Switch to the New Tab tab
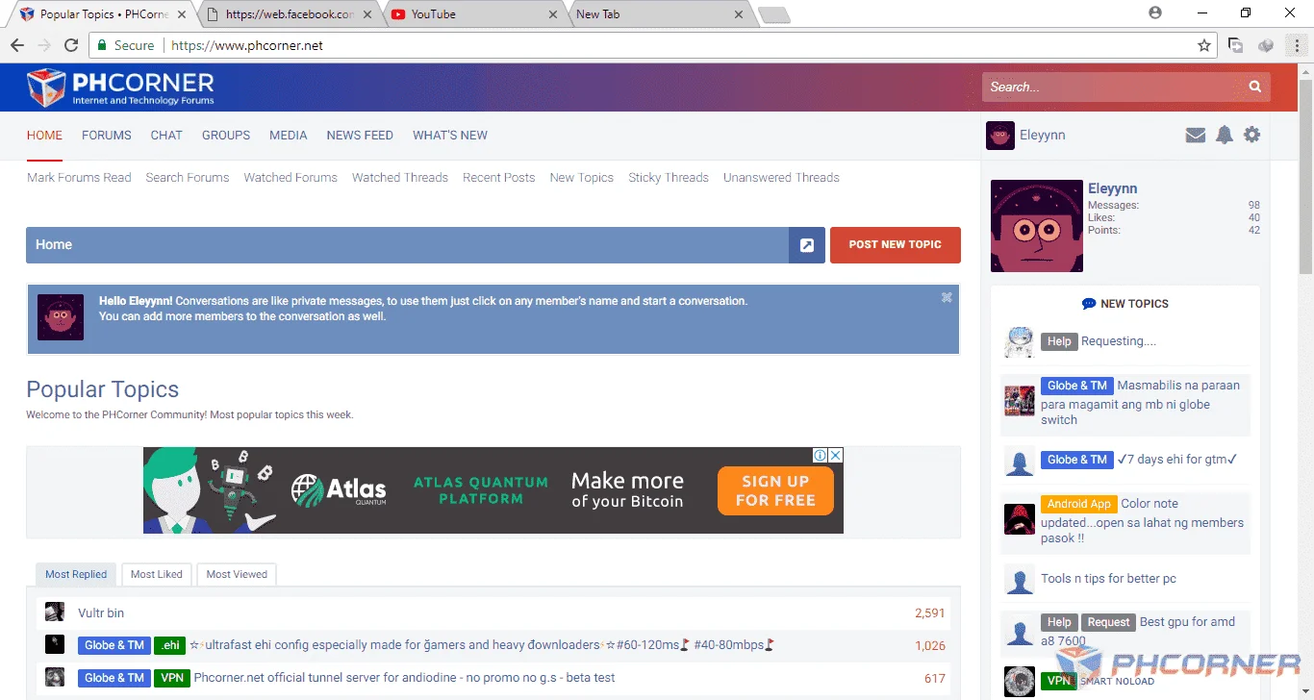Image resolution: width=1314 pixels, height=700 pixels. tap(659, 14)
